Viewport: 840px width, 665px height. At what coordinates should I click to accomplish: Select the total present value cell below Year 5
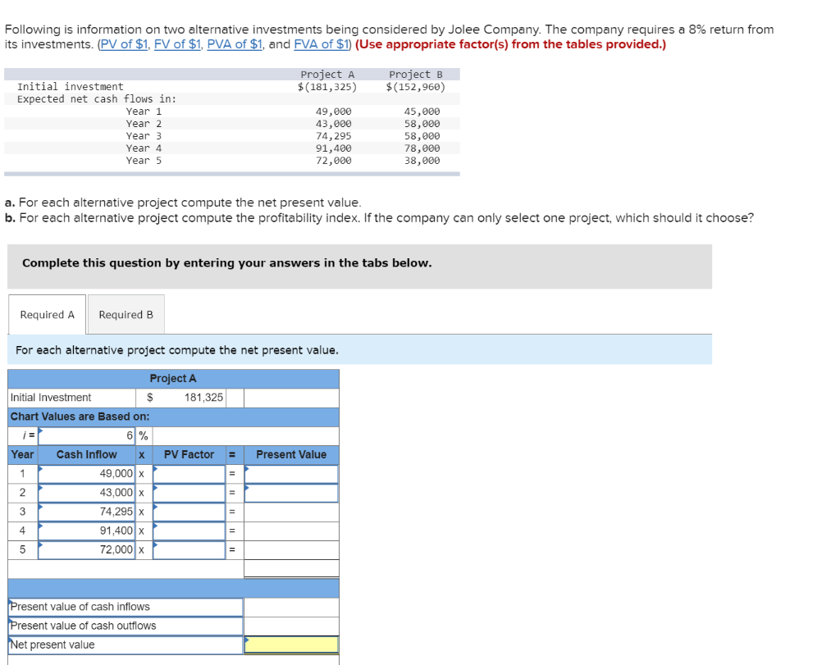click(291, 568)
